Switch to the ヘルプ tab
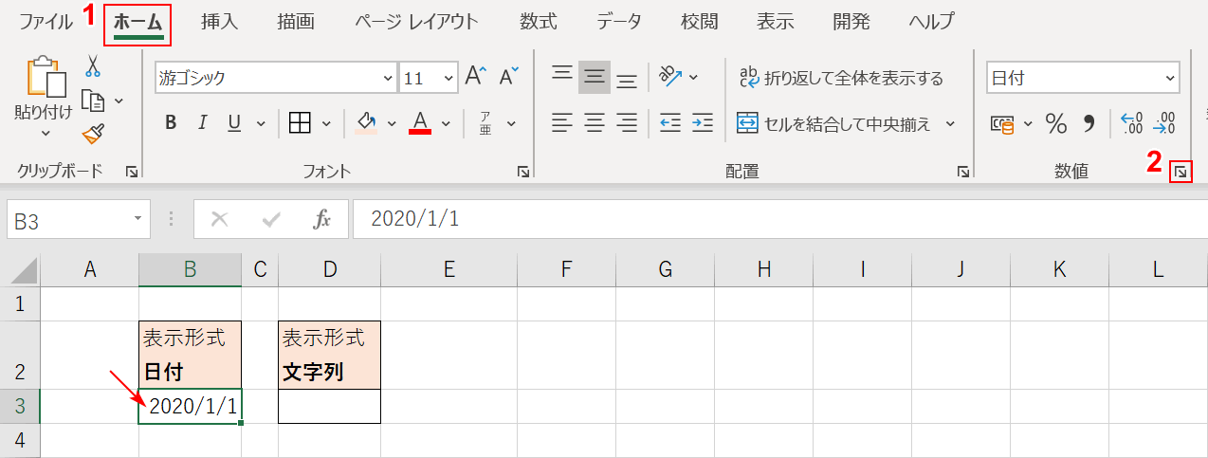 pyautogui.click(x=931, y=21)
